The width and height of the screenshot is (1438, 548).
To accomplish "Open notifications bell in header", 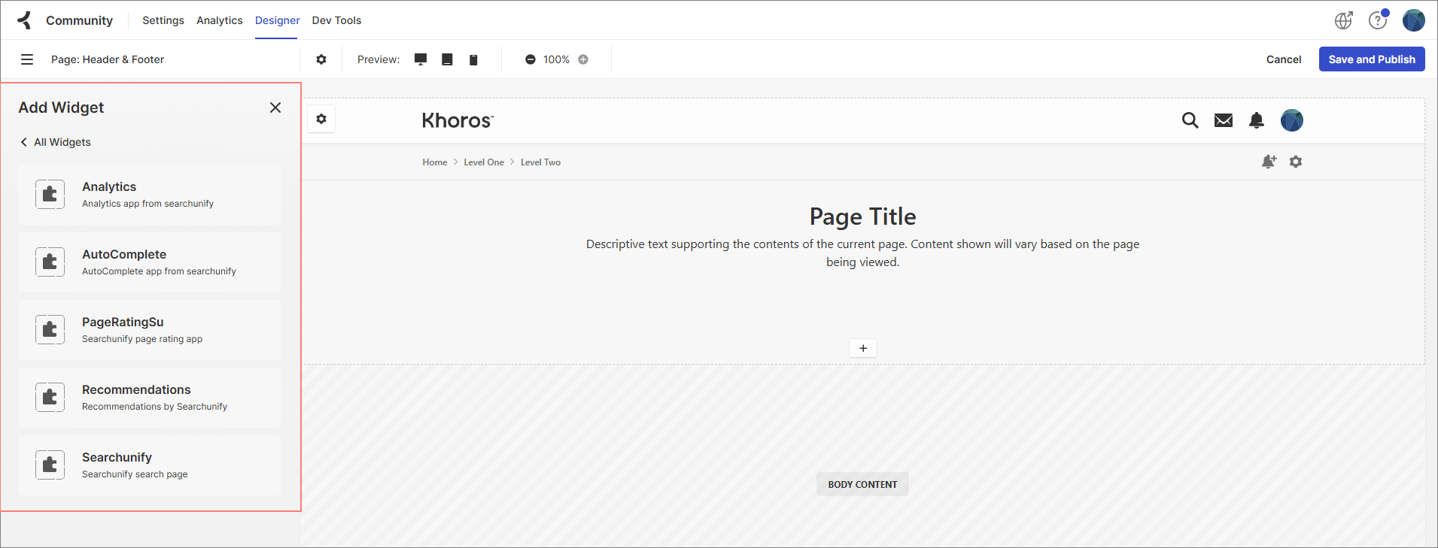I will (1257, 120).
